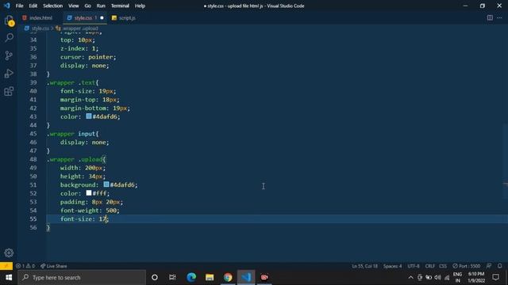Open the Manage gear menu
Viewport: 508px width, 285px height.
click(x=9, y=253)
